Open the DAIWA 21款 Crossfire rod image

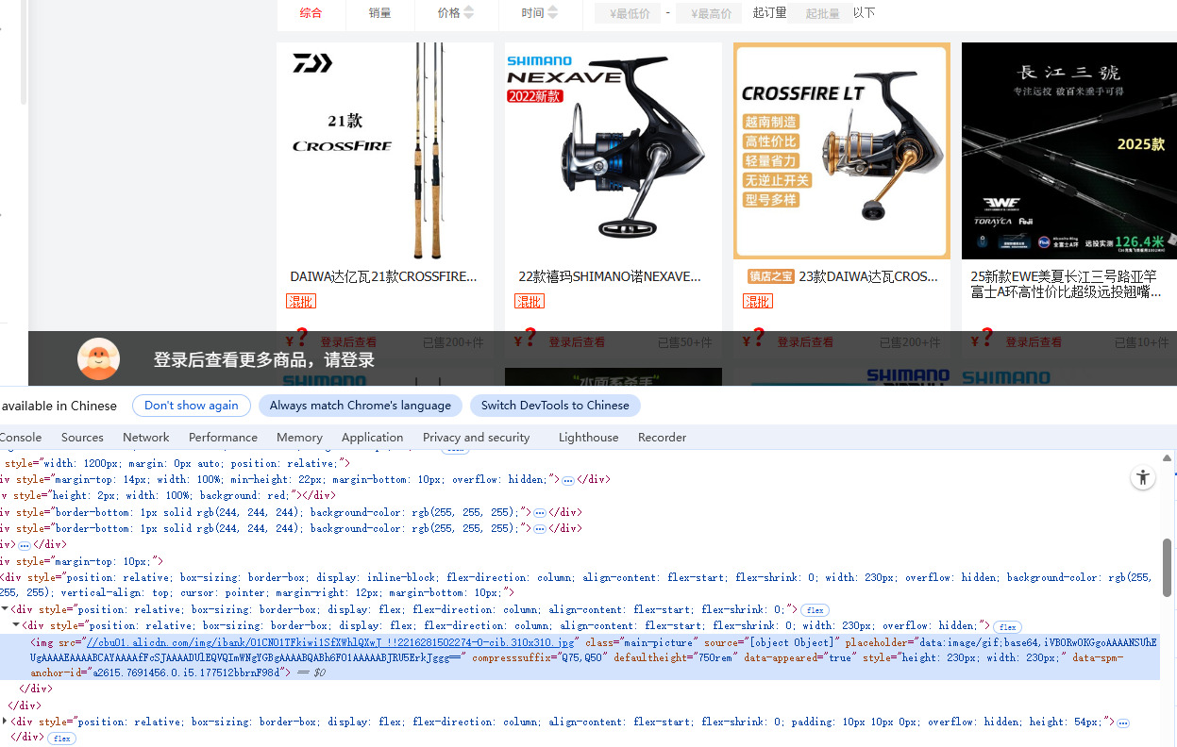click(385, 151)
